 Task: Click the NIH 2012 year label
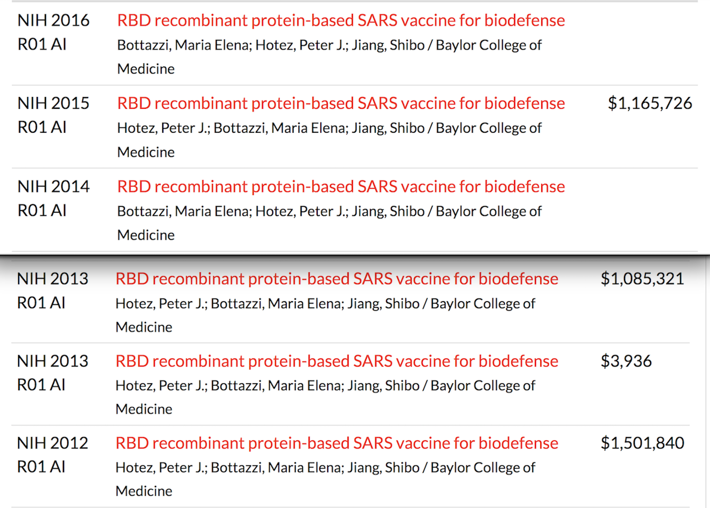(x=52, y=444)
